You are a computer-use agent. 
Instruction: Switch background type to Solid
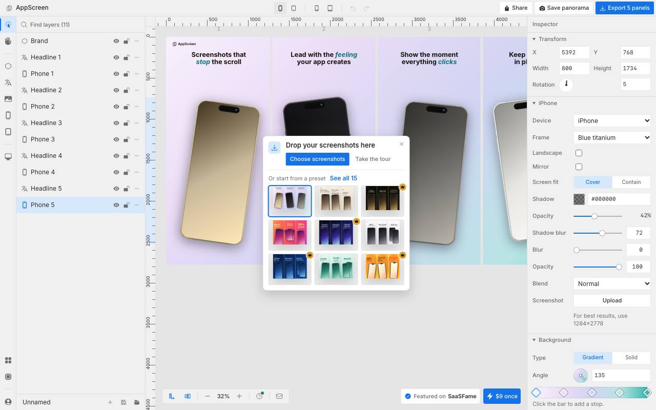point(631,357)
